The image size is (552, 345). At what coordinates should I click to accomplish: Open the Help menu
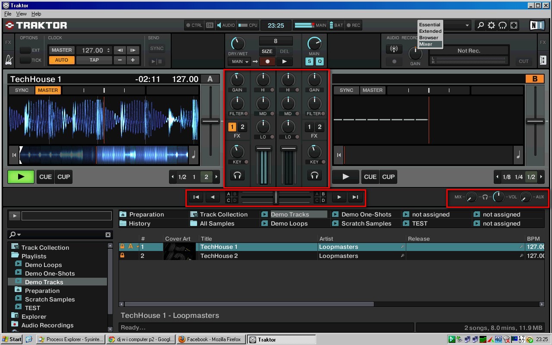[x=36, y=14]
